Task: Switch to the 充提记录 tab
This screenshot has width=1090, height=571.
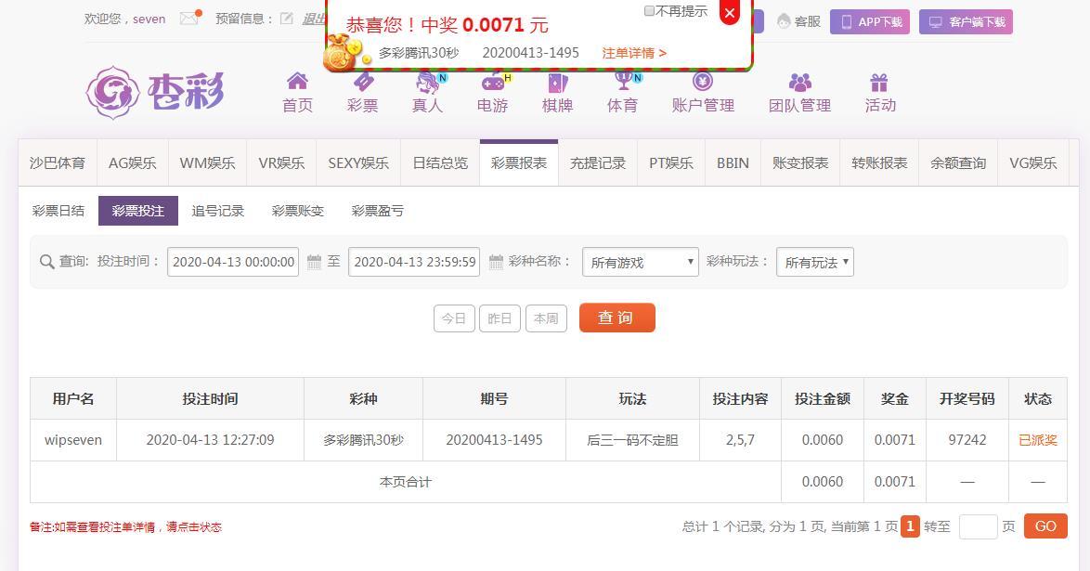Action: (x=597, y=163)
